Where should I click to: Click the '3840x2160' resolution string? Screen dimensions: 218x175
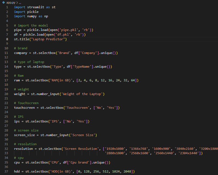[185, 149]
